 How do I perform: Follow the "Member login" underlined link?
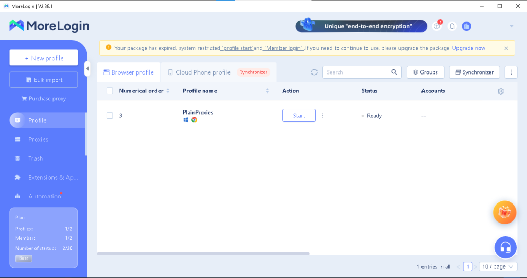coord(284,48)
